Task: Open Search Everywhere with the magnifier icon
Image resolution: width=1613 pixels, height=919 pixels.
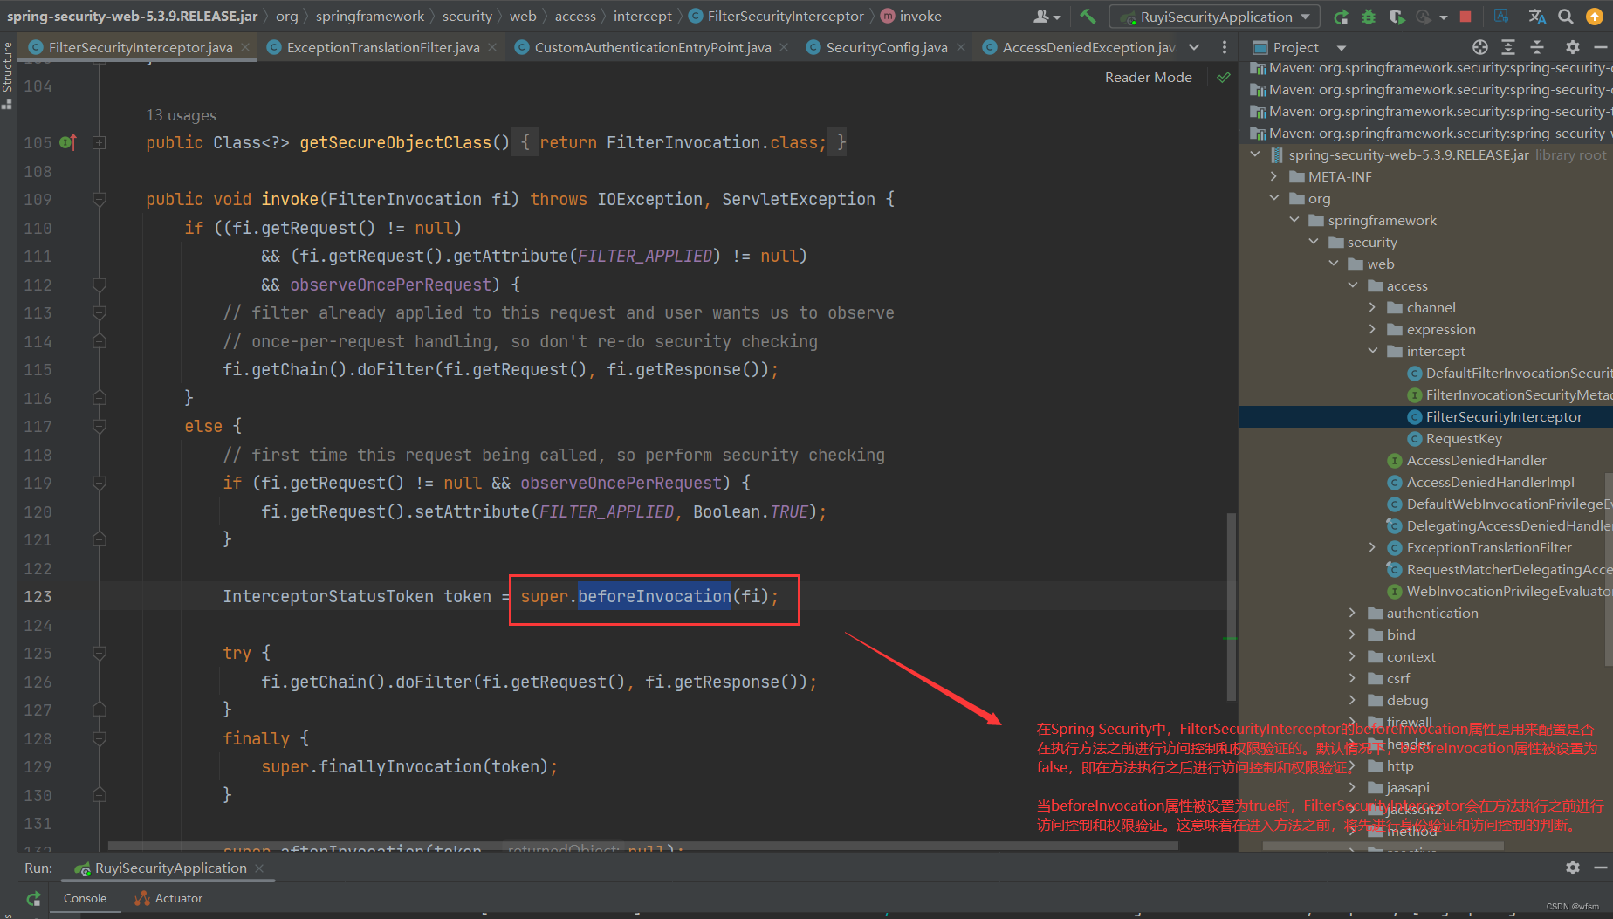Action: pos(1566,16)
